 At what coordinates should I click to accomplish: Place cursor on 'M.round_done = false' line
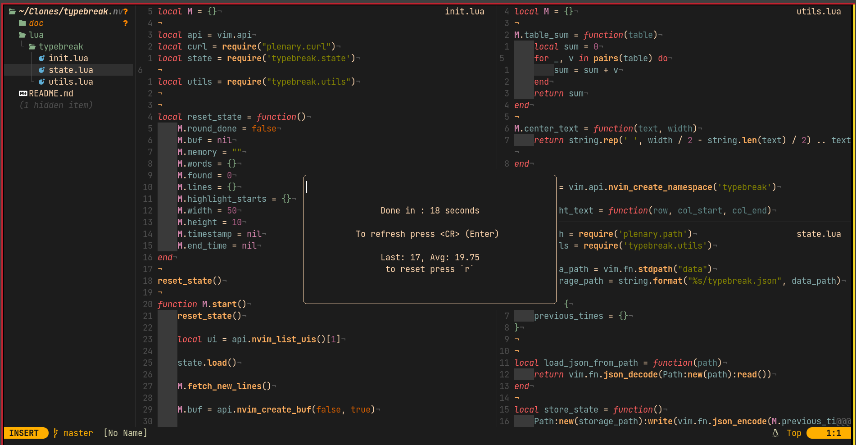[226, 128]
